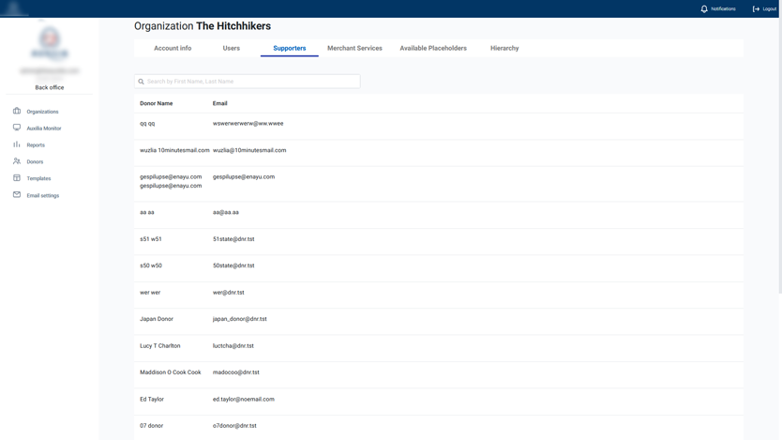Open the Templates layout icon

[x=17, y=178]
